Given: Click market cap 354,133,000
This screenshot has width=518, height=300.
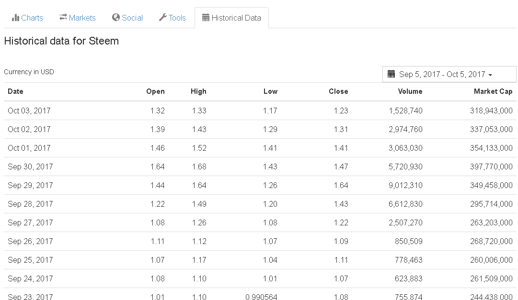Looking at the screenshot, I should point(491,148).
